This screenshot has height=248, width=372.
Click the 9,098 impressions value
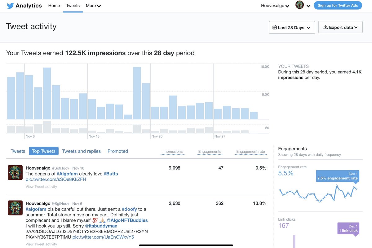[x=174, y=168]
